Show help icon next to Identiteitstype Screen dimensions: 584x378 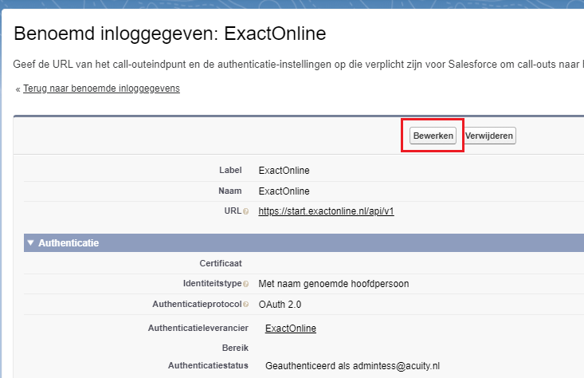tap(246, 284)
